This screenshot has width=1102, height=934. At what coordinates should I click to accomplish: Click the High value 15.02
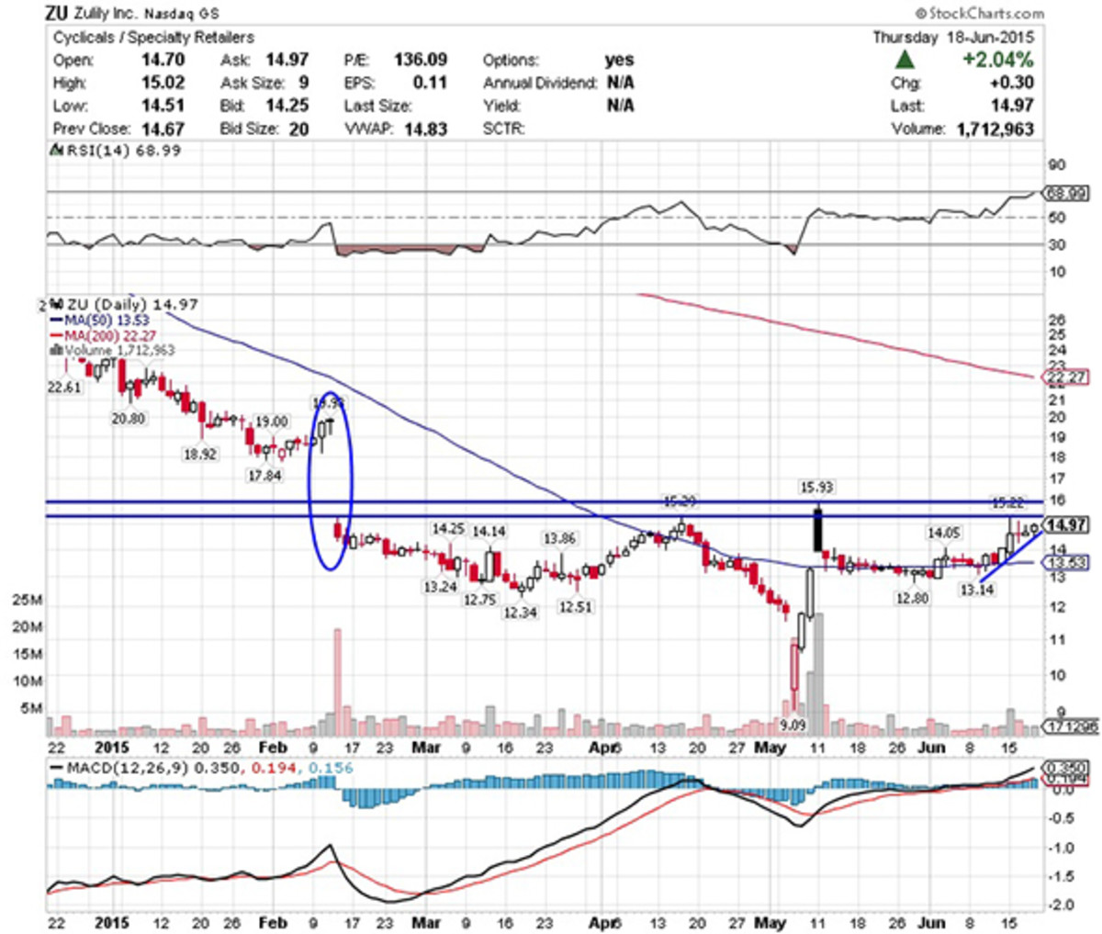coord(163,83)
